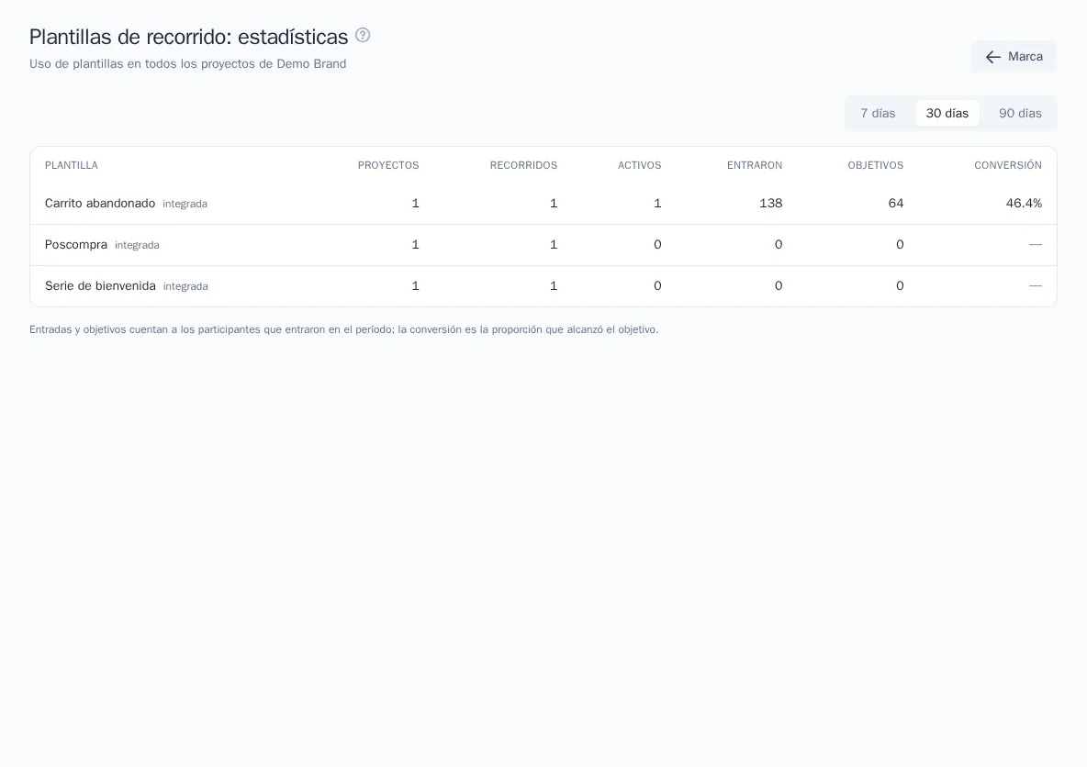Click the ENTRARON column header
The width and height of the screenshot is (1087, 767).
tap(755, 165)
